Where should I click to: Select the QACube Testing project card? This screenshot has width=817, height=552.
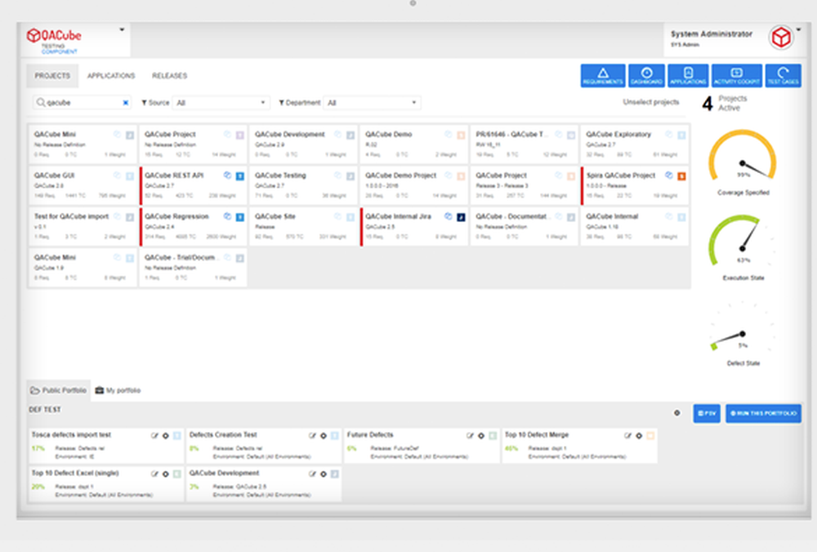(303, 185)
